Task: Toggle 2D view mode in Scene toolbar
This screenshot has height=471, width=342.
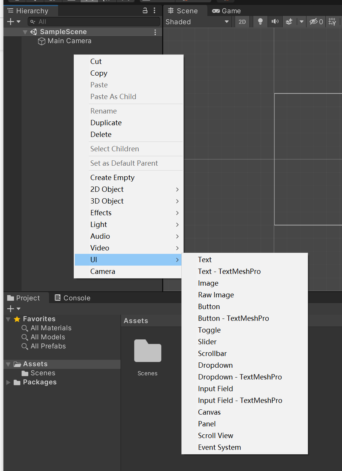Action: tap(242, 22)
